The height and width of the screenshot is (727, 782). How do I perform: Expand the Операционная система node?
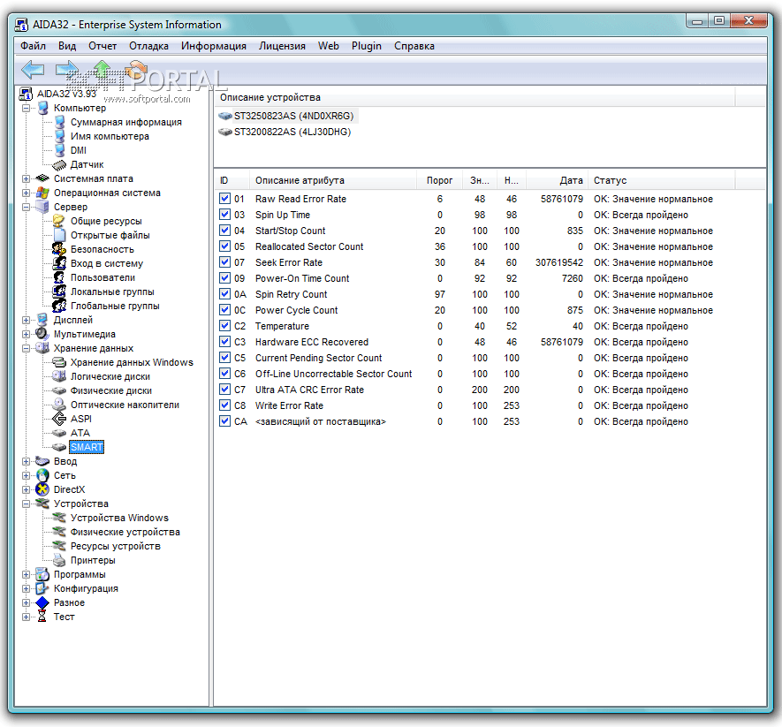point(26,193)
